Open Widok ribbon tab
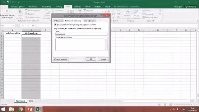199x112 pixels. (88, 7)
